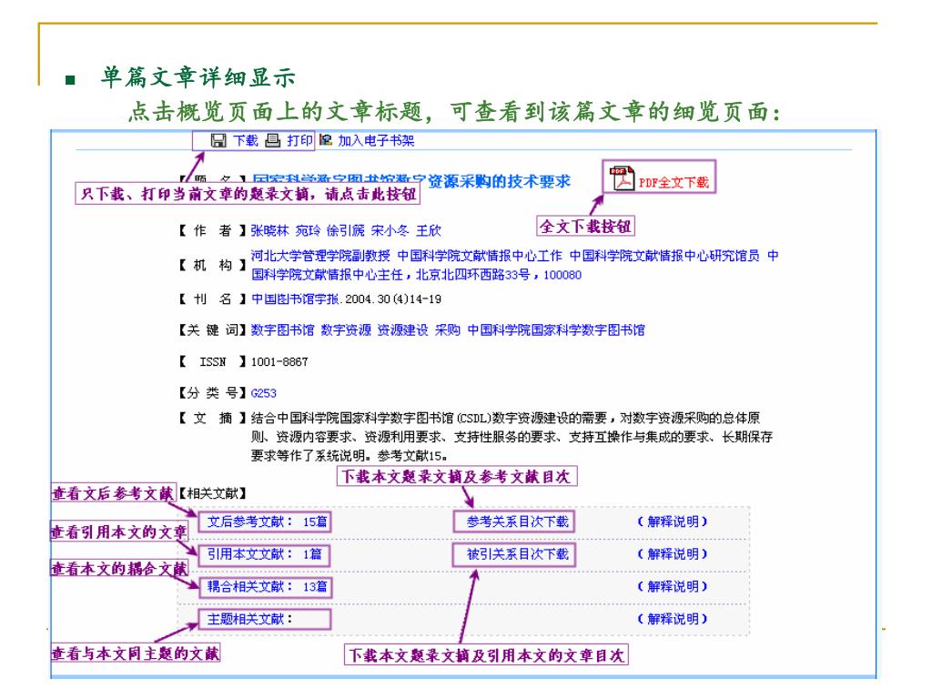Select author 宛玲
932x699 pixels.
(308, 230)
